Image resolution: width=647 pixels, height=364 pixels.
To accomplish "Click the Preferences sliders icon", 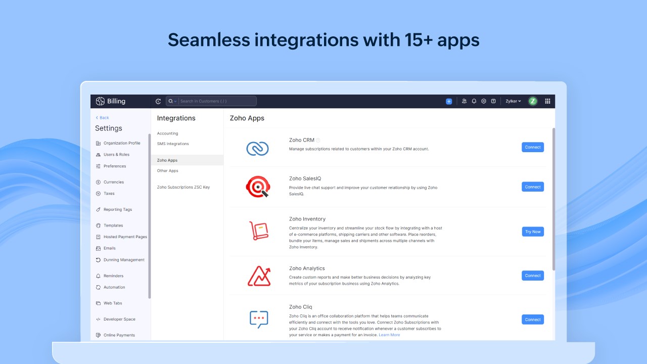I will [x=98, y=166].
